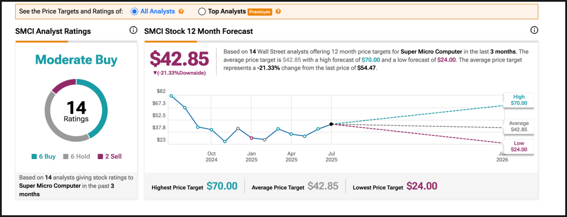567x217 pixels.
Task: Click the black Jul 2025 chart data point
Action: [x=331, y=124]
